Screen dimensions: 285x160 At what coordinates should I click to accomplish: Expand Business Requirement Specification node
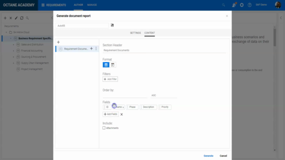(11, 39)
